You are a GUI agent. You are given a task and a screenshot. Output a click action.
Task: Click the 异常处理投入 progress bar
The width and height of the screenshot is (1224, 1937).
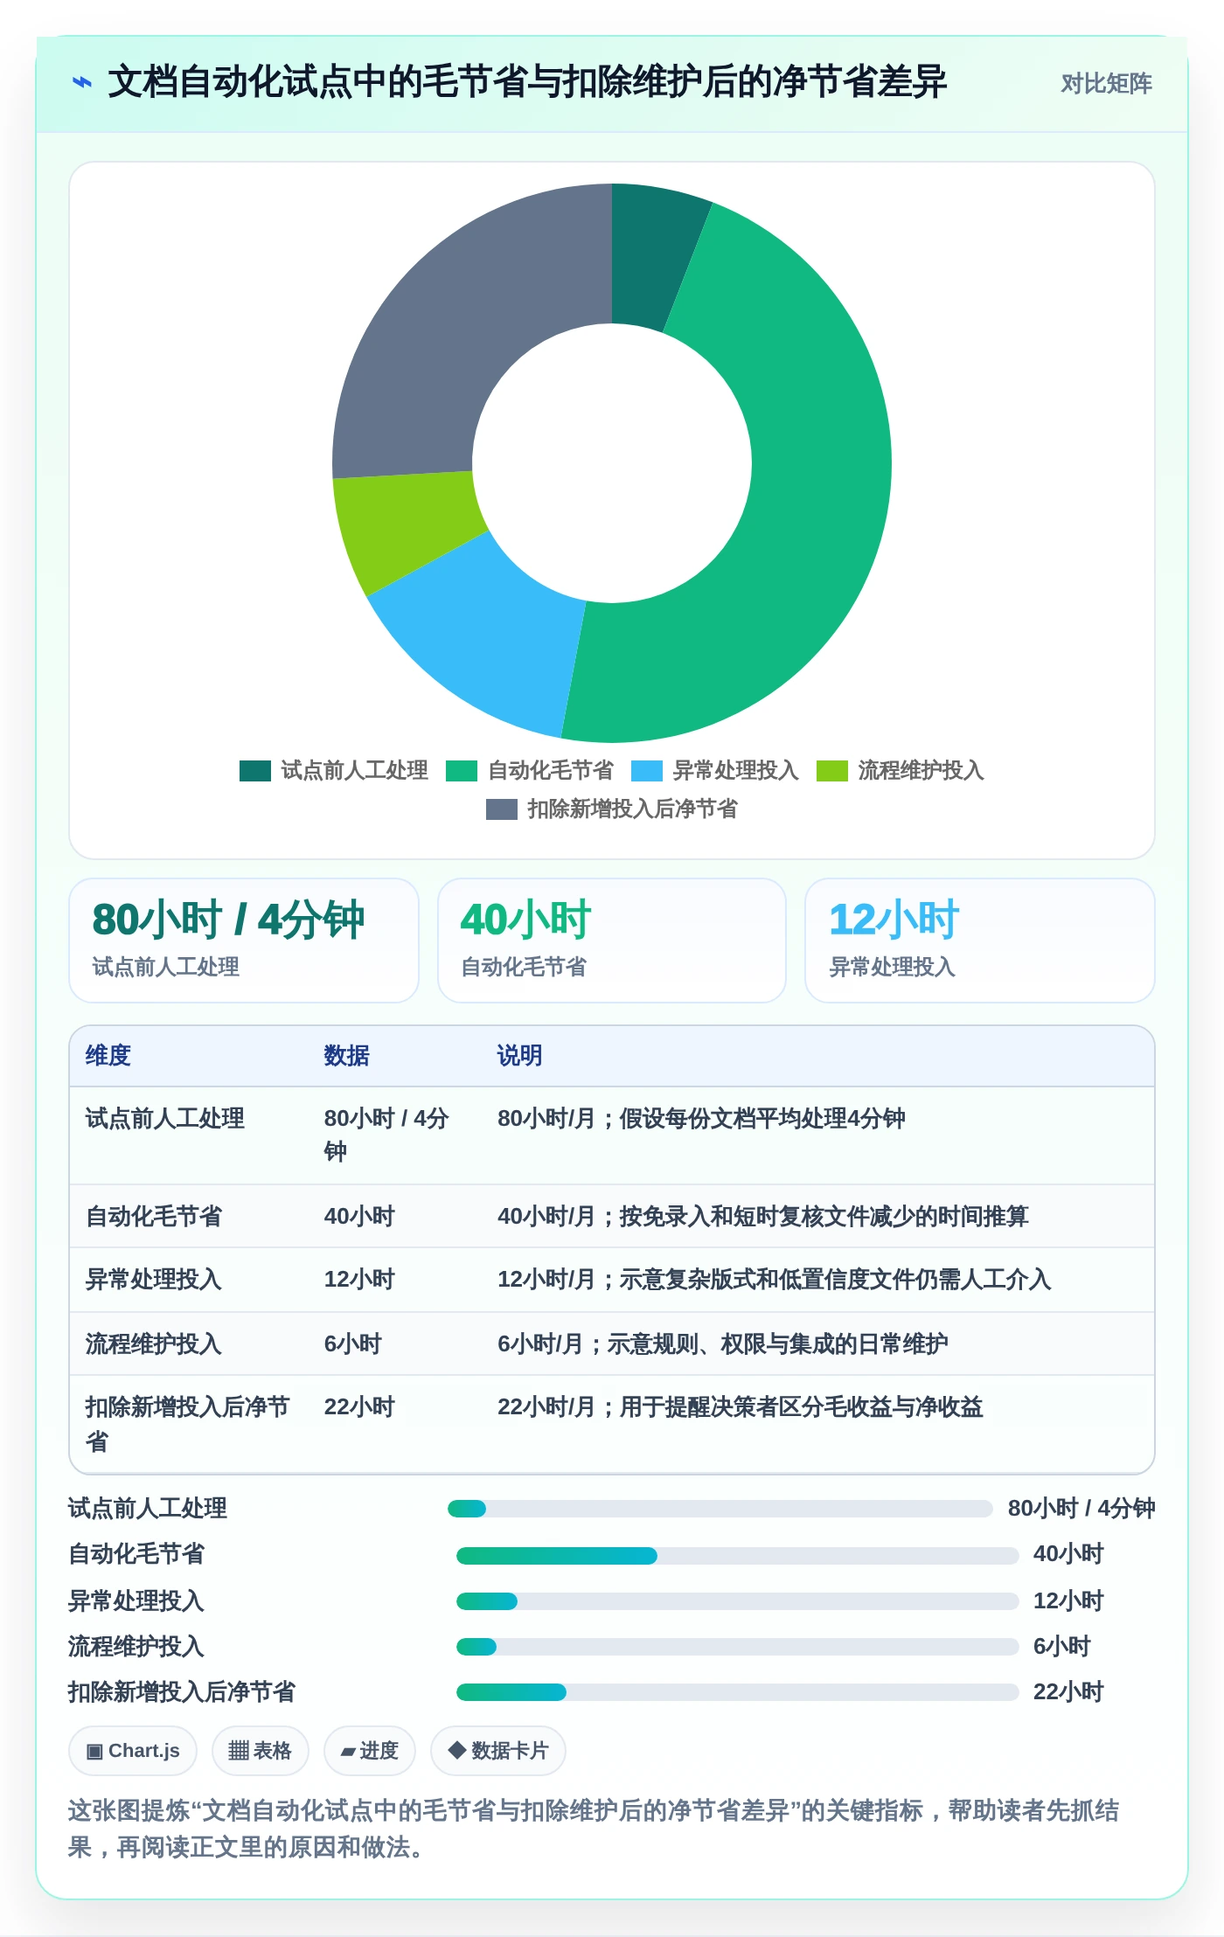coord(738,1601)
